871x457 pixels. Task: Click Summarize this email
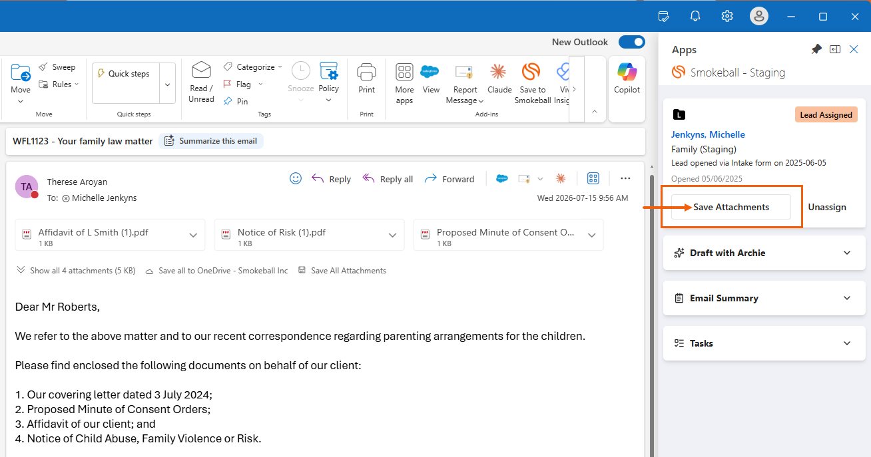211,141
